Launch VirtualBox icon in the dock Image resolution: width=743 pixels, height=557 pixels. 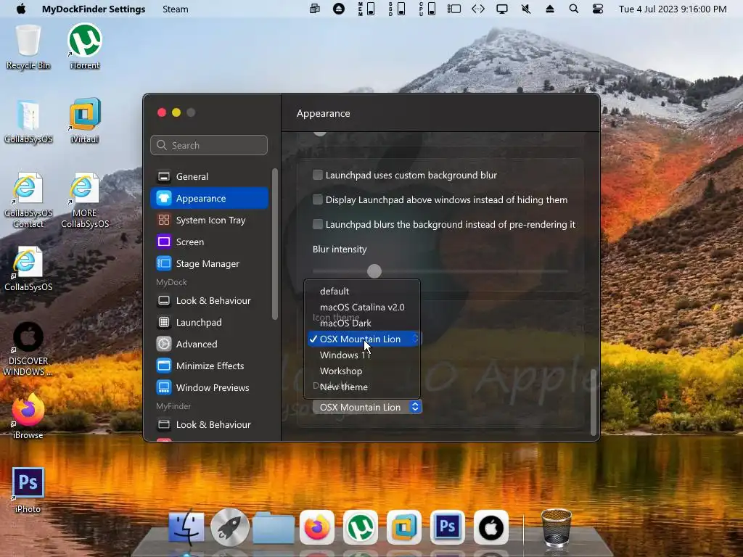404,527
